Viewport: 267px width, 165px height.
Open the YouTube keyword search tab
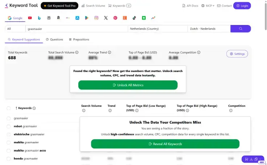click(30, 18)
